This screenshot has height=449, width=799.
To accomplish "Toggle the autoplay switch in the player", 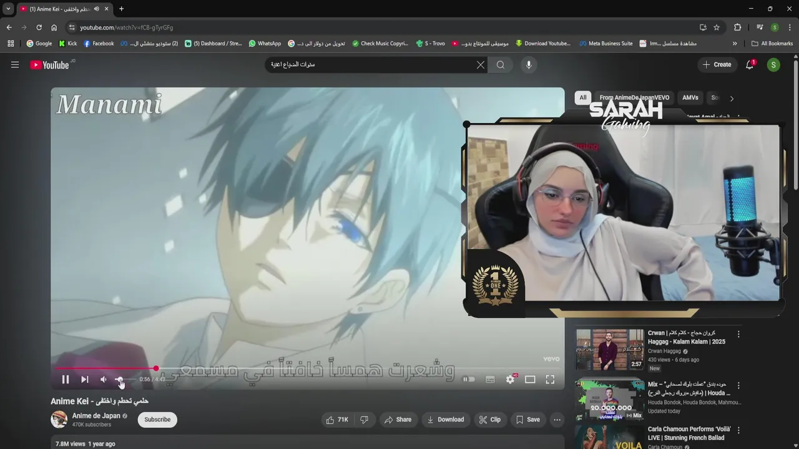I will (469, 379).
